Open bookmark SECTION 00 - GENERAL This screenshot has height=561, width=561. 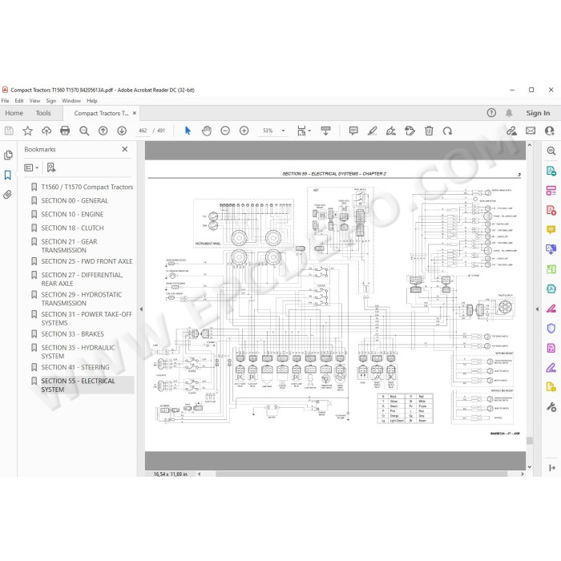(75, 200)
